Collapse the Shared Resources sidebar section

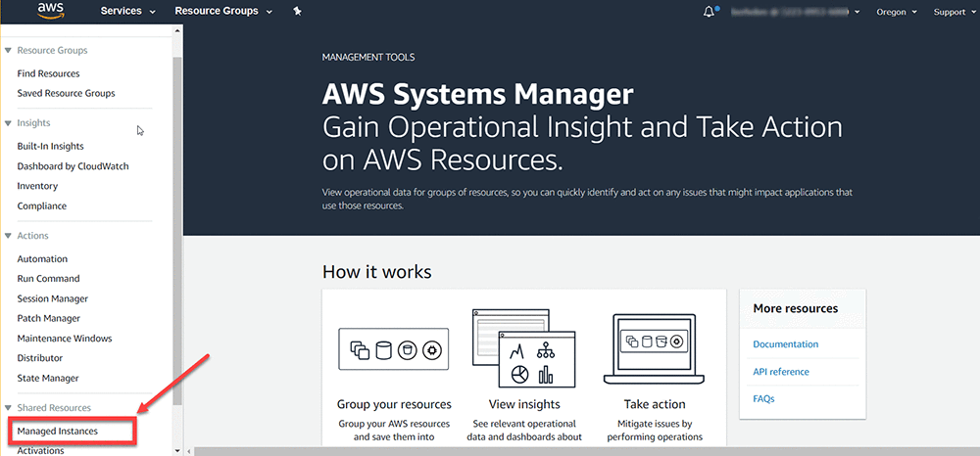[8, 407]
